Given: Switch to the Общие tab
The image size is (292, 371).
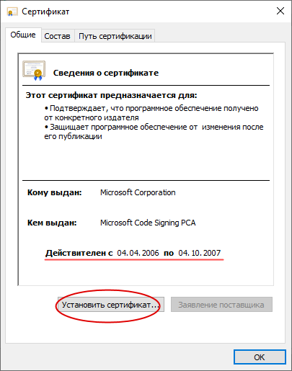Looking at the screenshot, I should pyautogui.click(x=23, y=35).
